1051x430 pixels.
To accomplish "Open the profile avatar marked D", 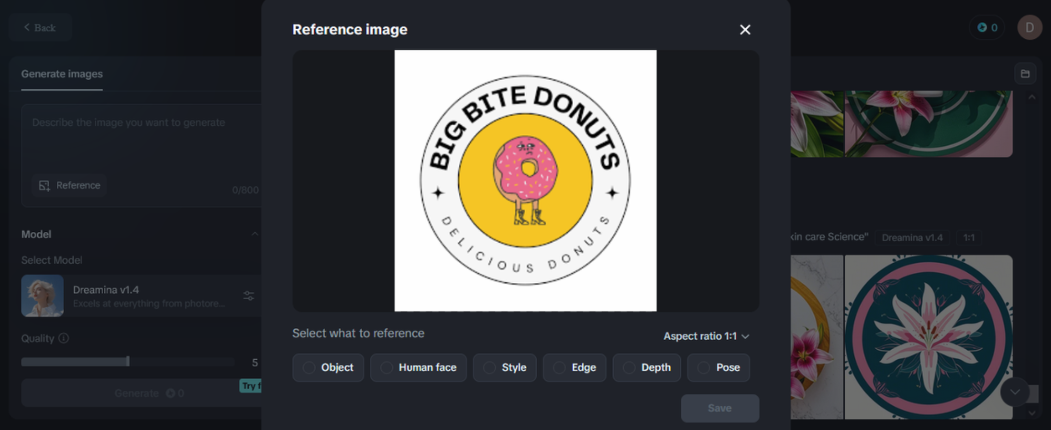I will coord(1029,27).
